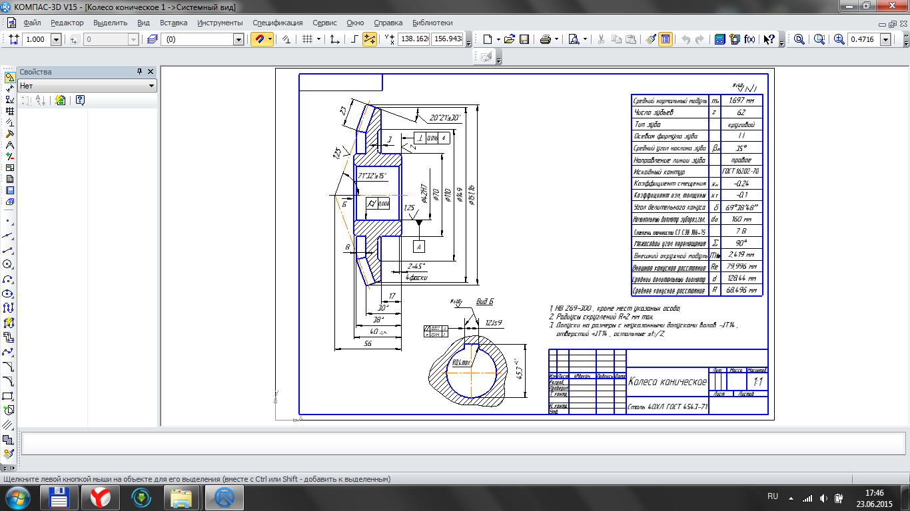
Task: Toggle the orthogonal drawing mode button
Action: click(x=354, y=39)
